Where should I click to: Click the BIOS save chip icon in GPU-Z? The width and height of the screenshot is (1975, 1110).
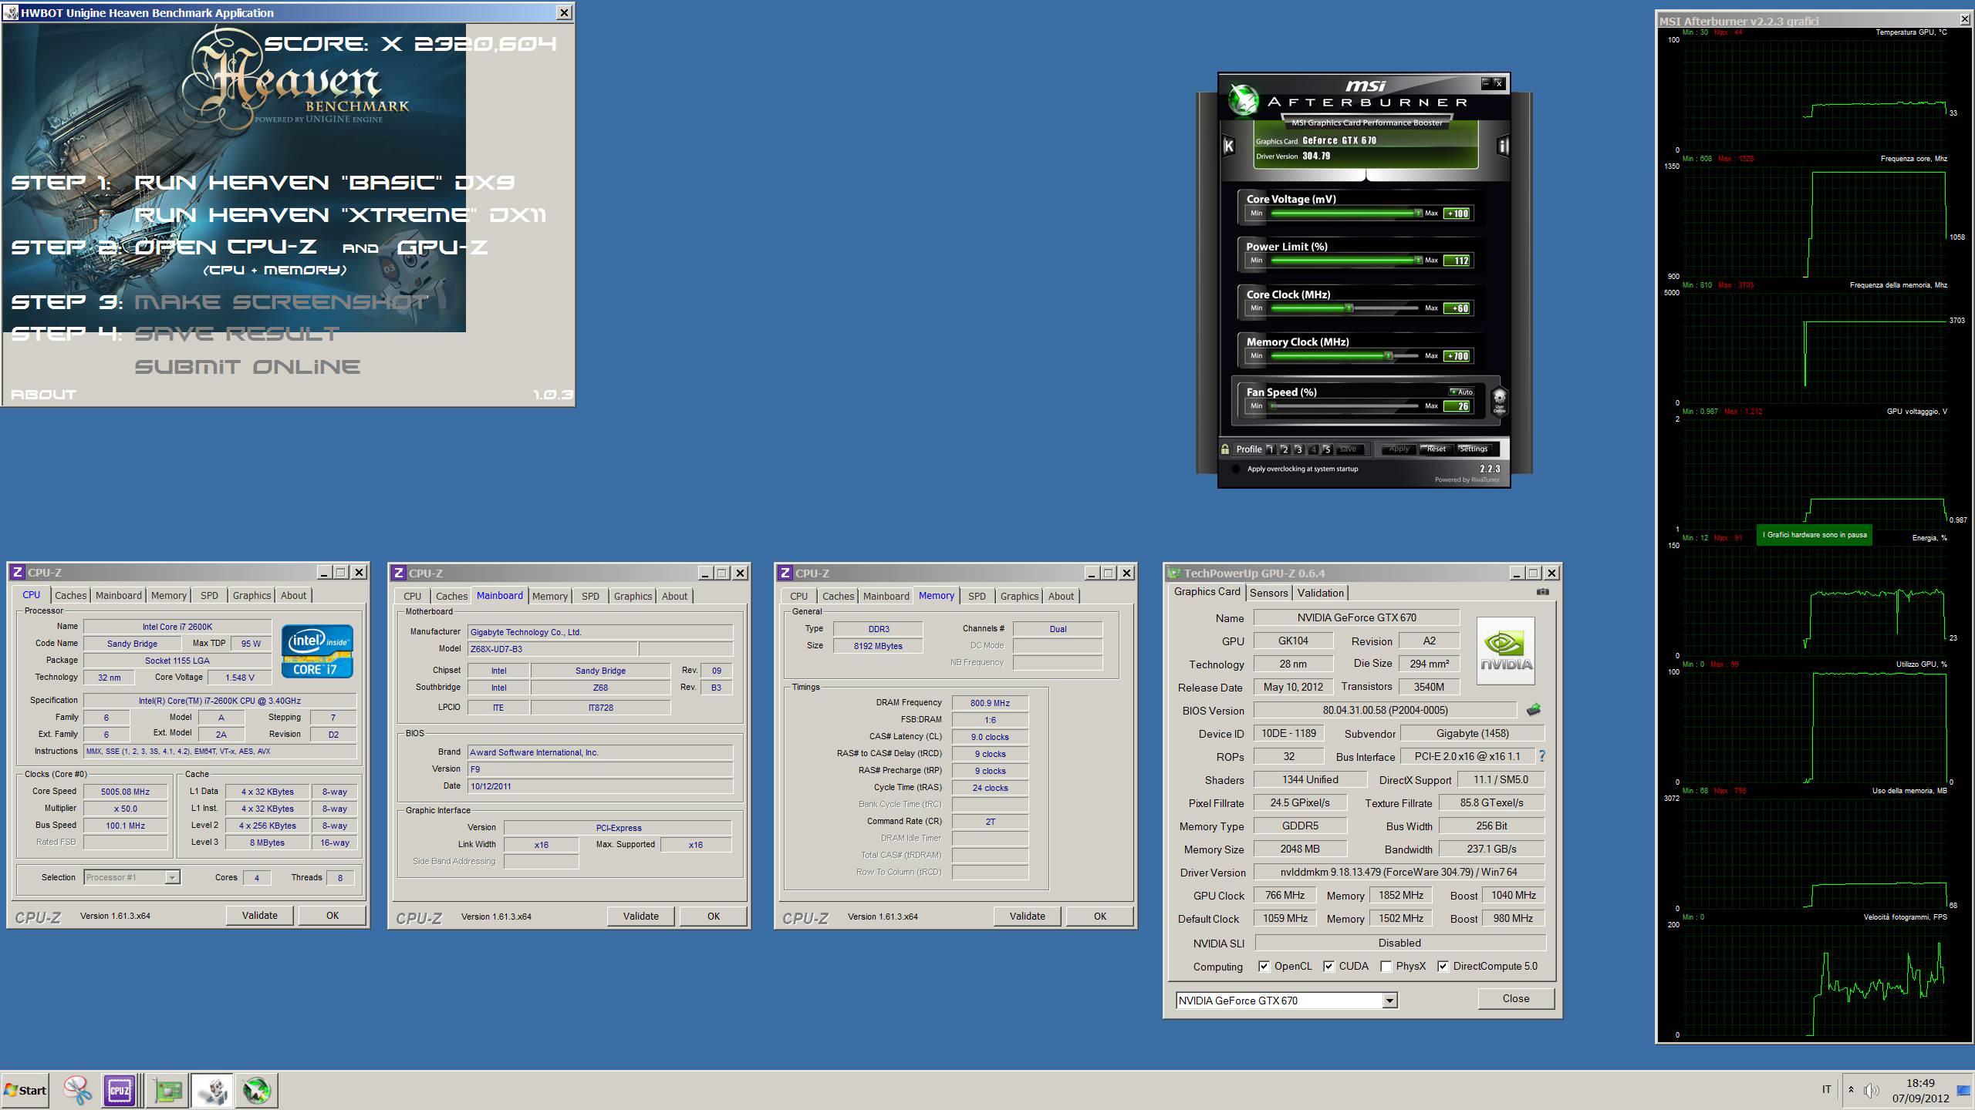click(x=1533, y=710)
